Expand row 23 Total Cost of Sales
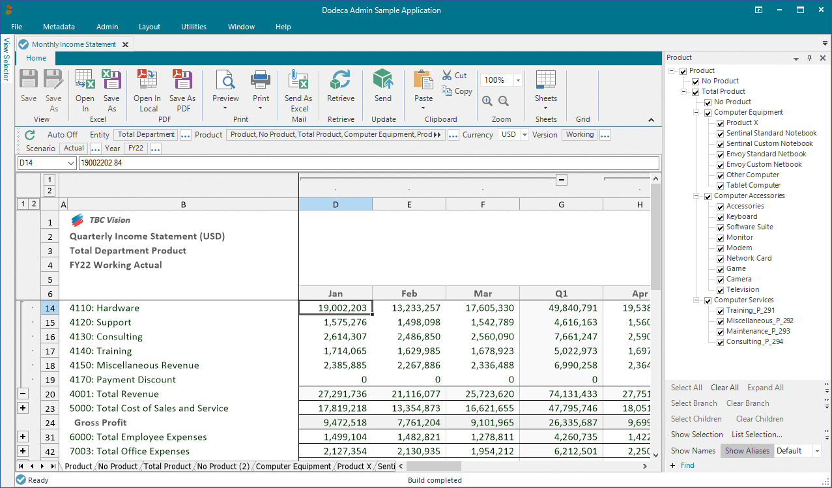Image resolution: width=832 pixels, height=488 pixels. tap(23, 409)
